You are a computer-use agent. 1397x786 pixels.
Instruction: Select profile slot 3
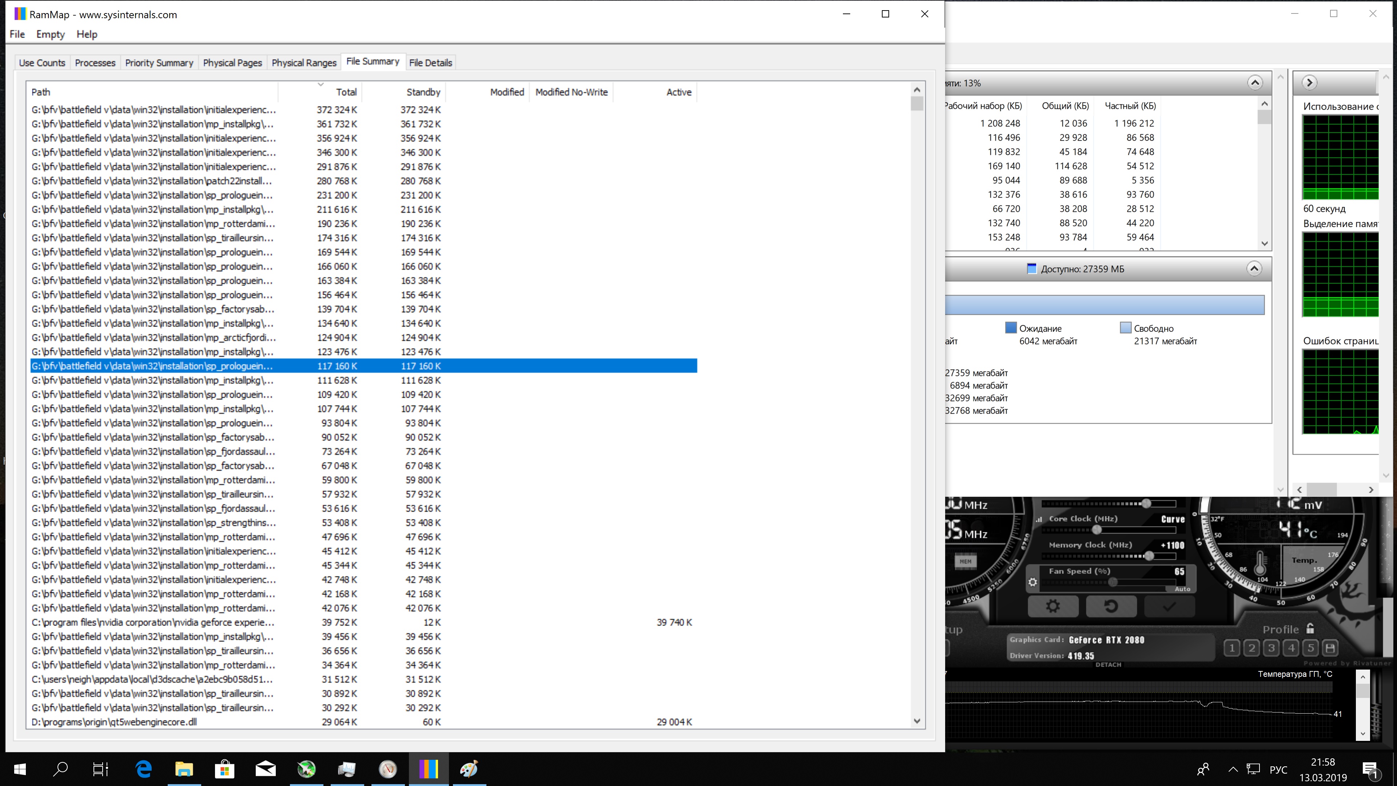click(x=1271, y=648)
